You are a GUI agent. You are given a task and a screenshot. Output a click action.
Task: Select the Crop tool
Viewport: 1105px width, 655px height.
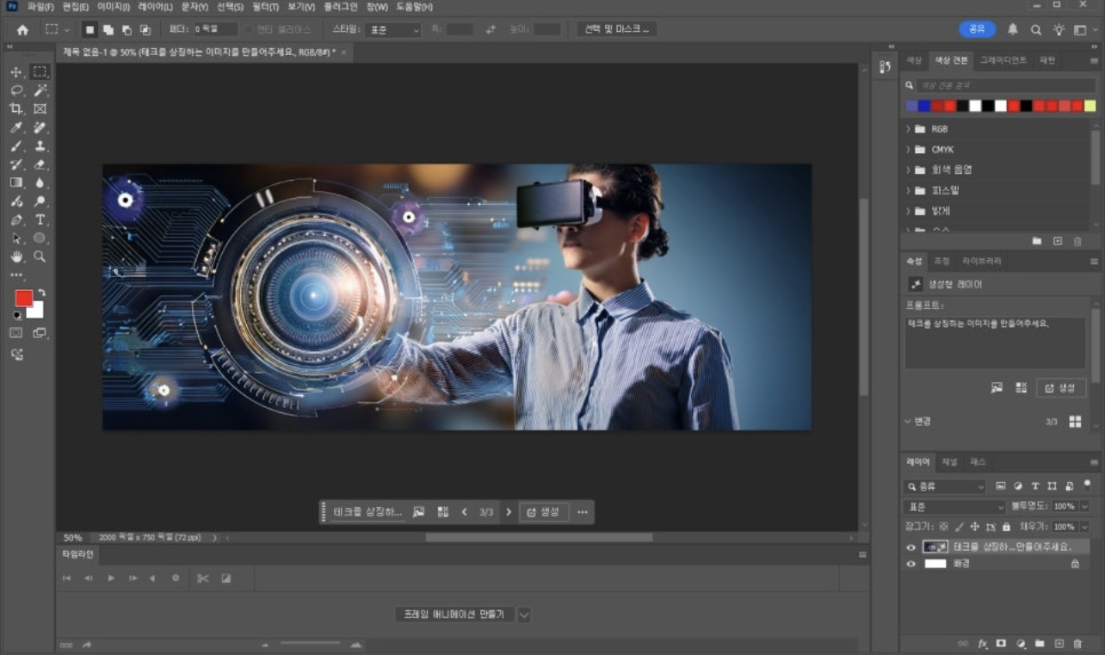(16, 108)
